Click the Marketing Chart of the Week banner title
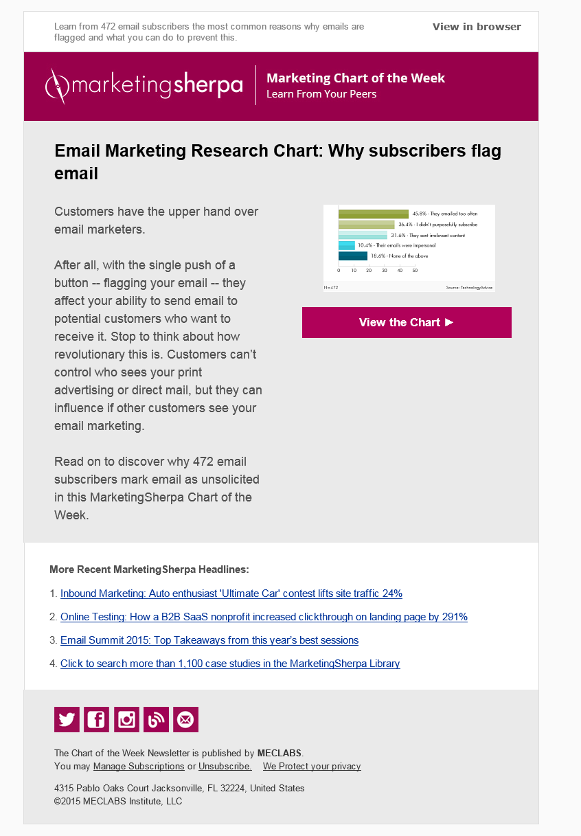 click(x=356, y=78)
